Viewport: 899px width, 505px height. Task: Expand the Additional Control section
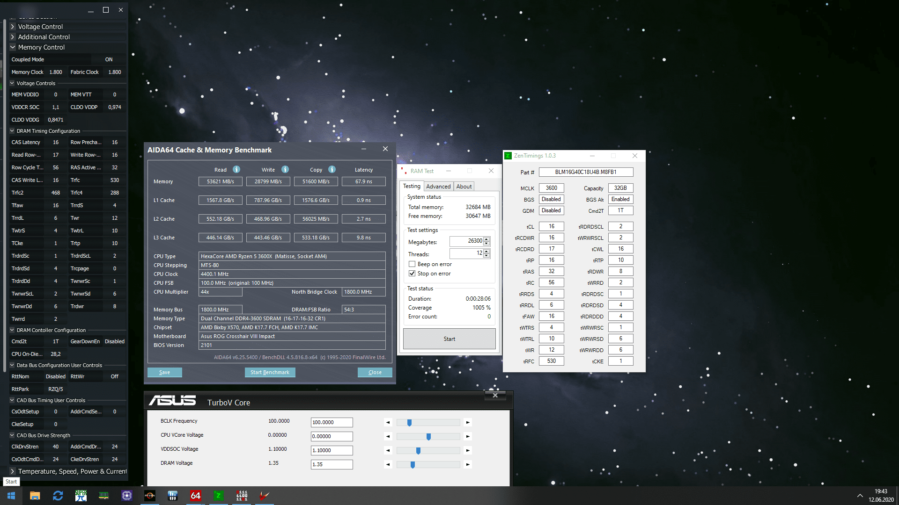coord(13,37)
